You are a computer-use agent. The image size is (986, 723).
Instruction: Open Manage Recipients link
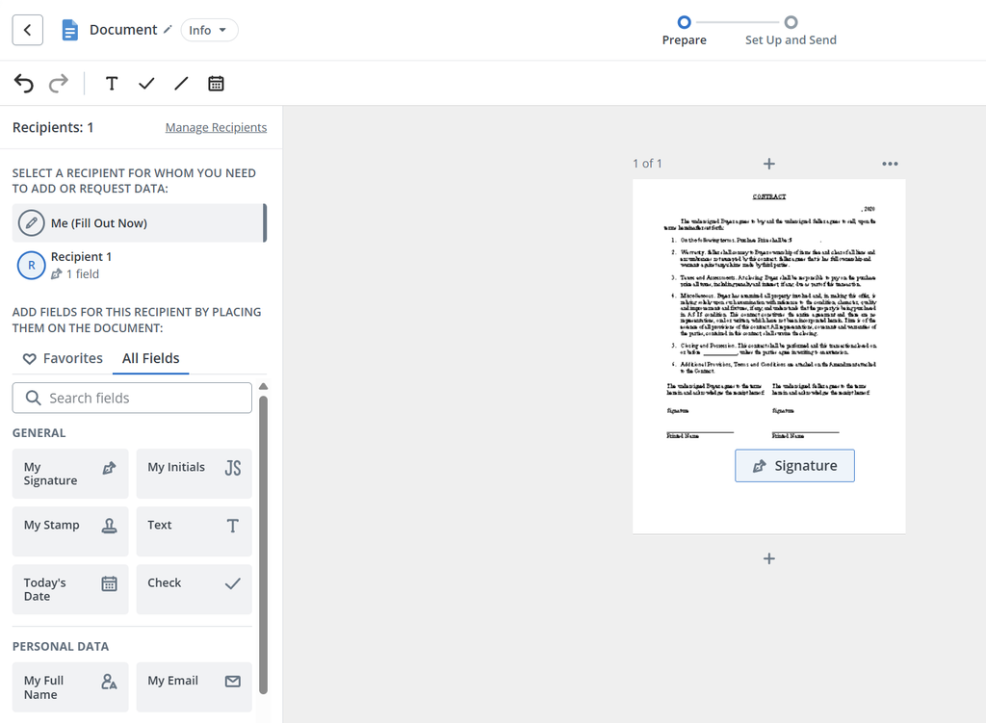point(216,128)
